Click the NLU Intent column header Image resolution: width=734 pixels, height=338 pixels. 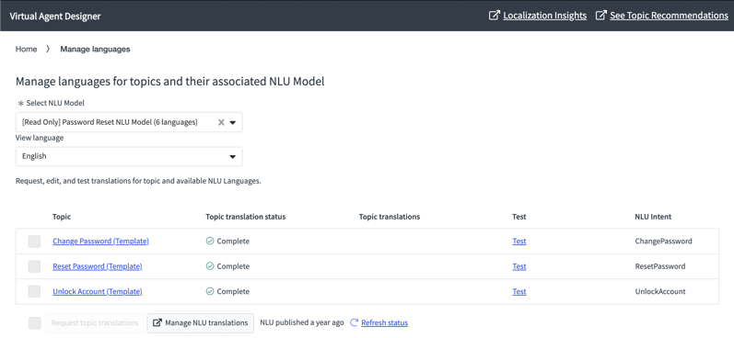click(653, 217)
